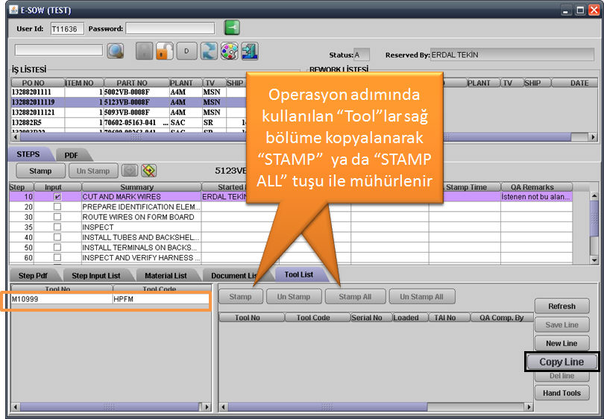
Task: Open the Step Pdf tab
Action: (33, 275)
